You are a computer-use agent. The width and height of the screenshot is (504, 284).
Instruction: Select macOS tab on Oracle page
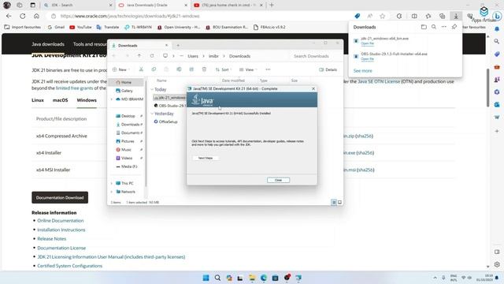pyautogui.click(x=60, y=100)
